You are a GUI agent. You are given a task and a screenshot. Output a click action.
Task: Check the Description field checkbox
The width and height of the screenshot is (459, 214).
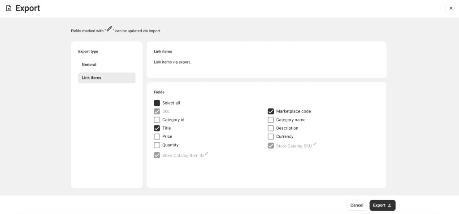pyautogui.click(x=271, y=128)
